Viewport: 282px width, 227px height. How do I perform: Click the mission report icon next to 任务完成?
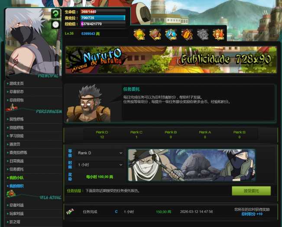tap(70, 211)
